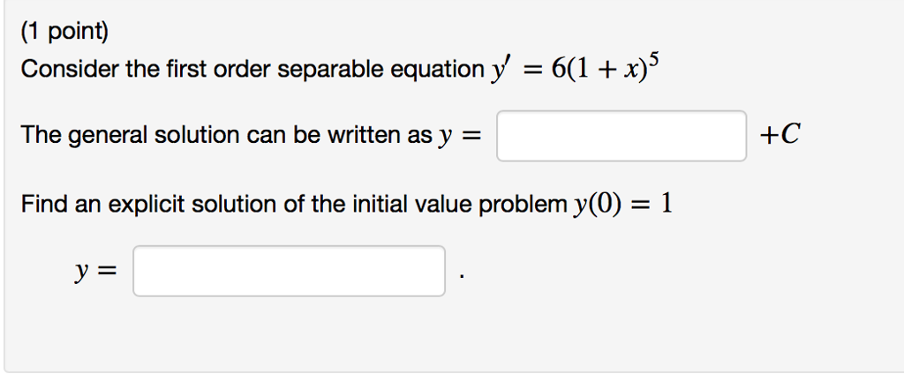Click the general solution answer input box

tap(621, 136)
